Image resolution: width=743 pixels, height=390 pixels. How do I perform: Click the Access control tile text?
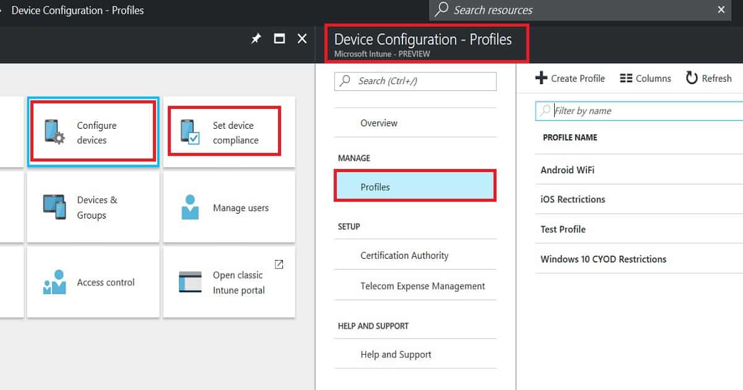coord(105,282)
